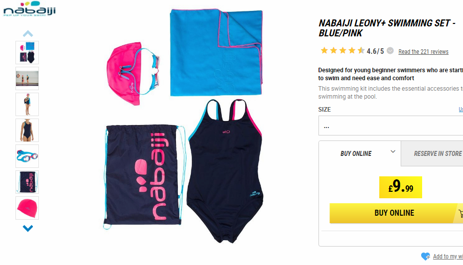Select the girl side-view thumbnail
This screenshot has height=265, width=463.
click(x=27, y=105)
